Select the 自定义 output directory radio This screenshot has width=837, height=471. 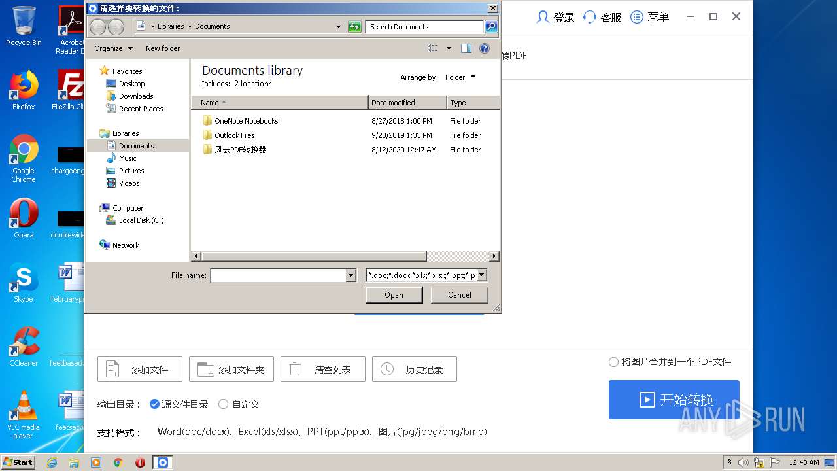[x=223, y=404]
